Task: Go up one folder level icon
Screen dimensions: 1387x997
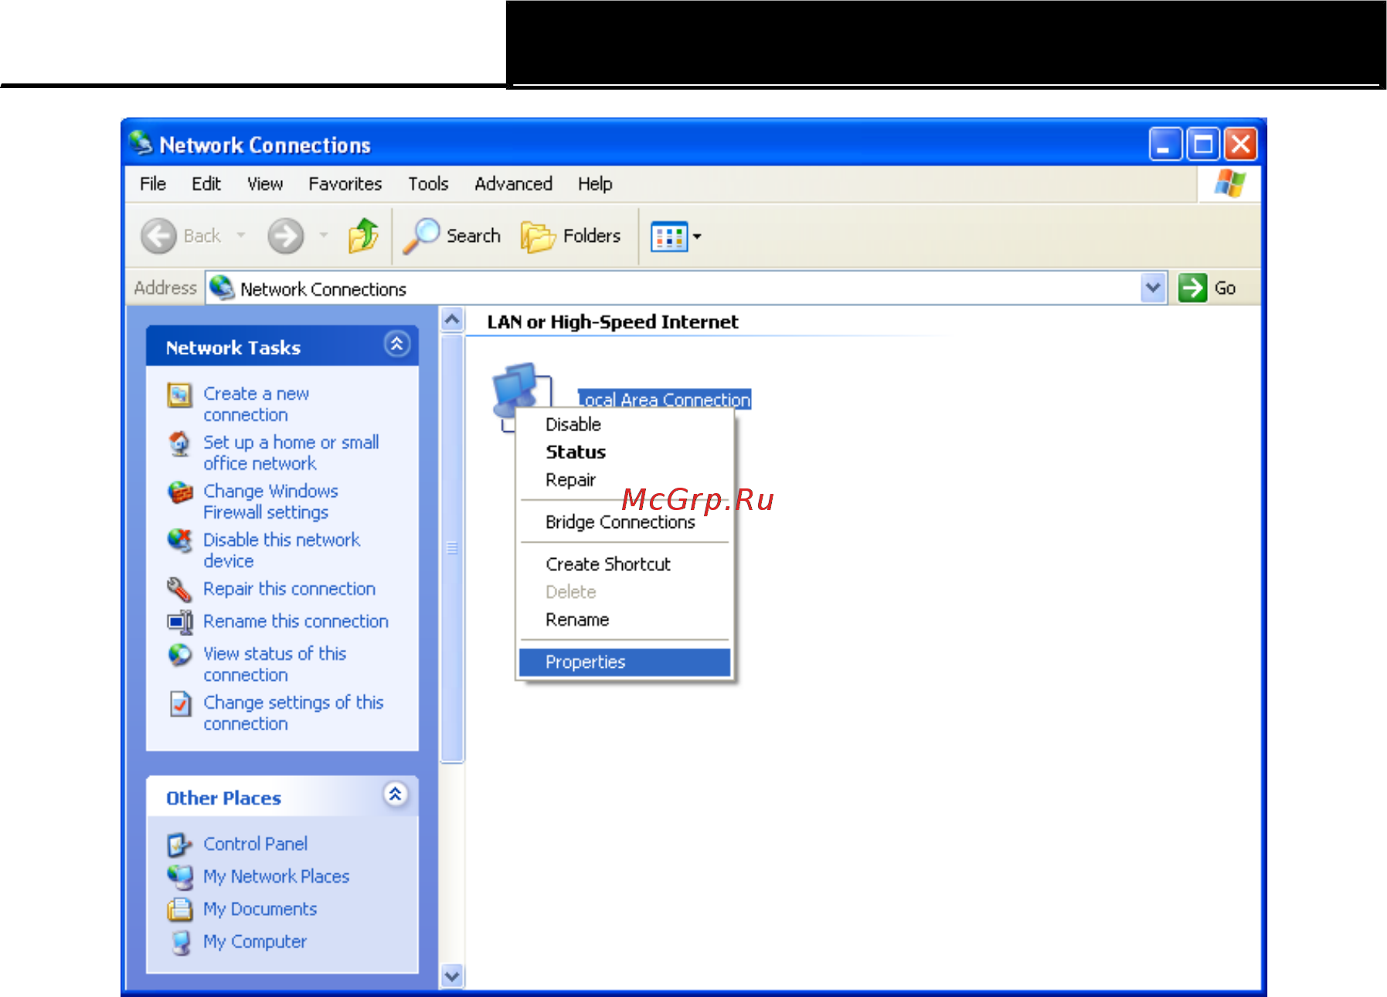Action: 363,236
